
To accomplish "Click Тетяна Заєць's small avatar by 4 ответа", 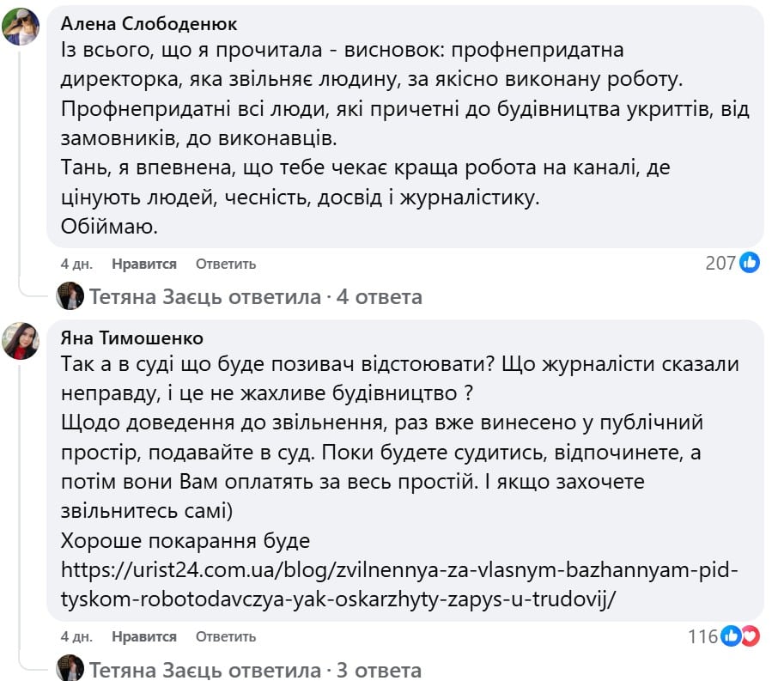I will 70,297.
